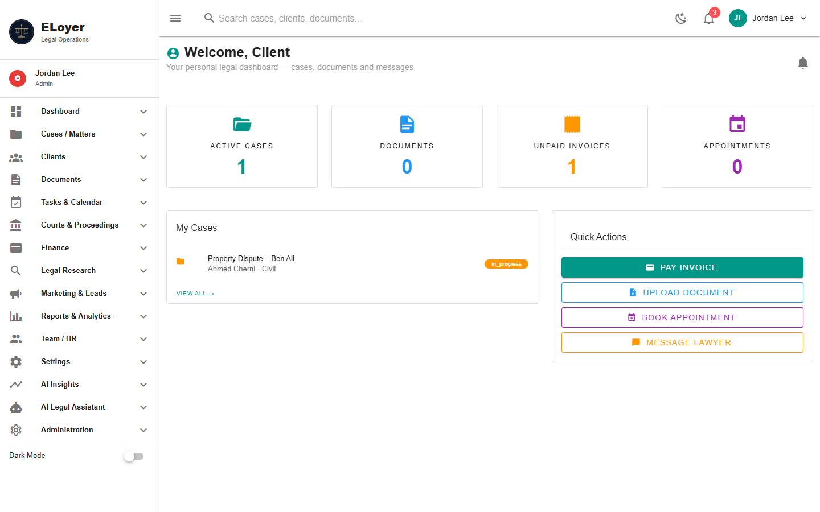Click the Book Appointment button

point(682,317)
